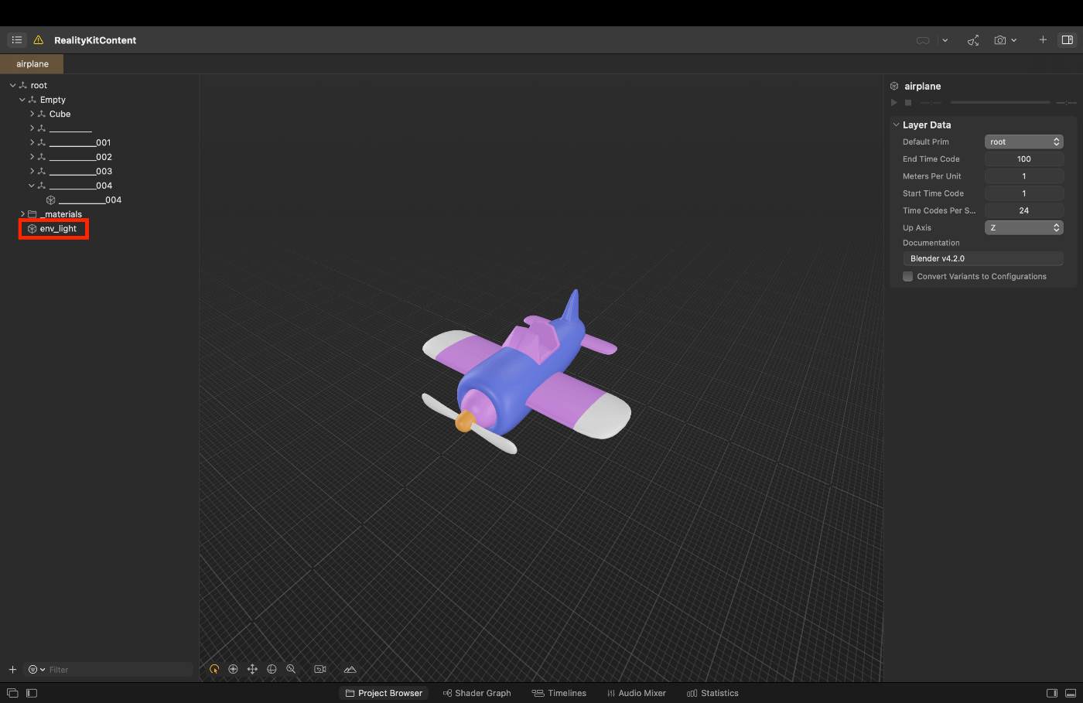Select the Empty entity row

(99, 100)
